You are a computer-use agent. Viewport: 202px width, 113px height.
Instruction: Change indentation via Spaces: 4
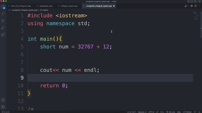[x=142, y=112]
